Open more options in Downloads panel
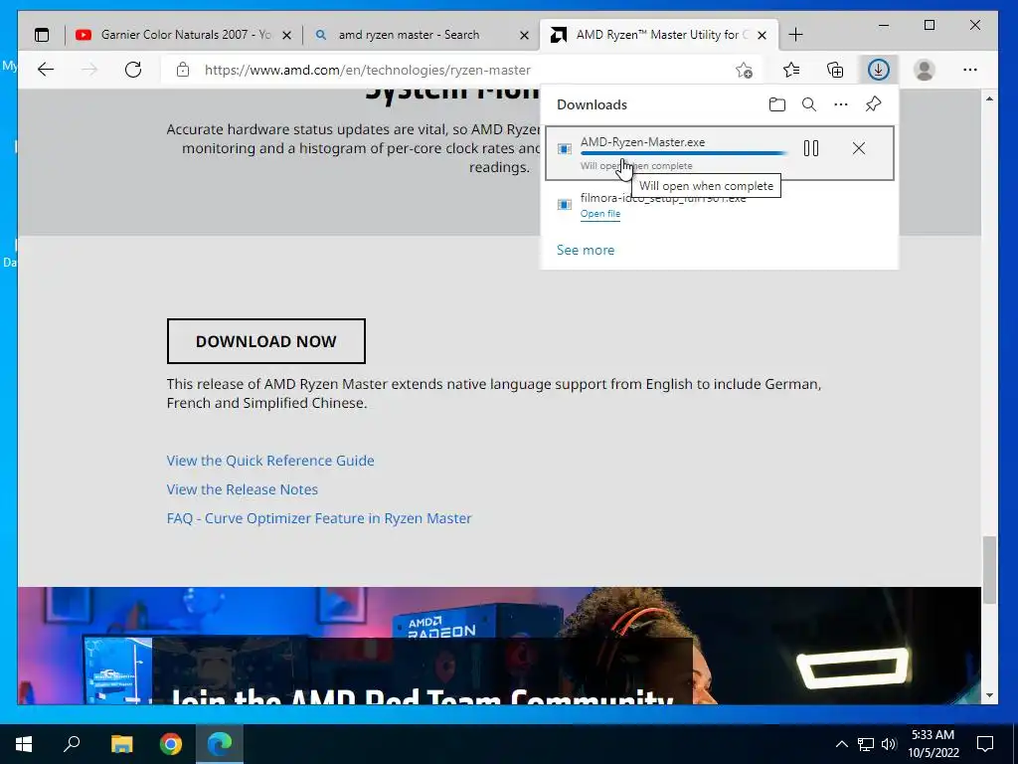 click(841, 104)
